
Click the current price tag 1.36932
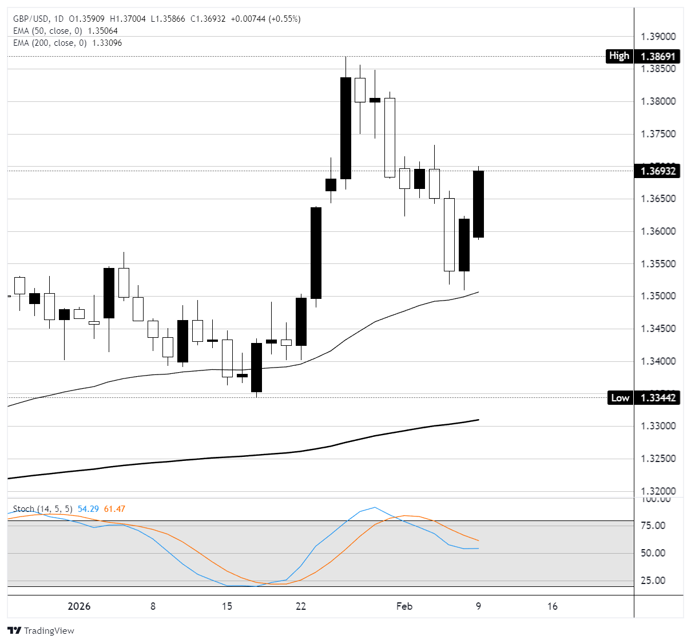(657, 171)
